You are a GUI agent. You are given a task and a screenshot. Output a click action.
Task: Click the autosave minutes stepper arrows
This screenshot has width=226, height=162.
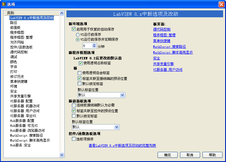(x=94, y=46)
